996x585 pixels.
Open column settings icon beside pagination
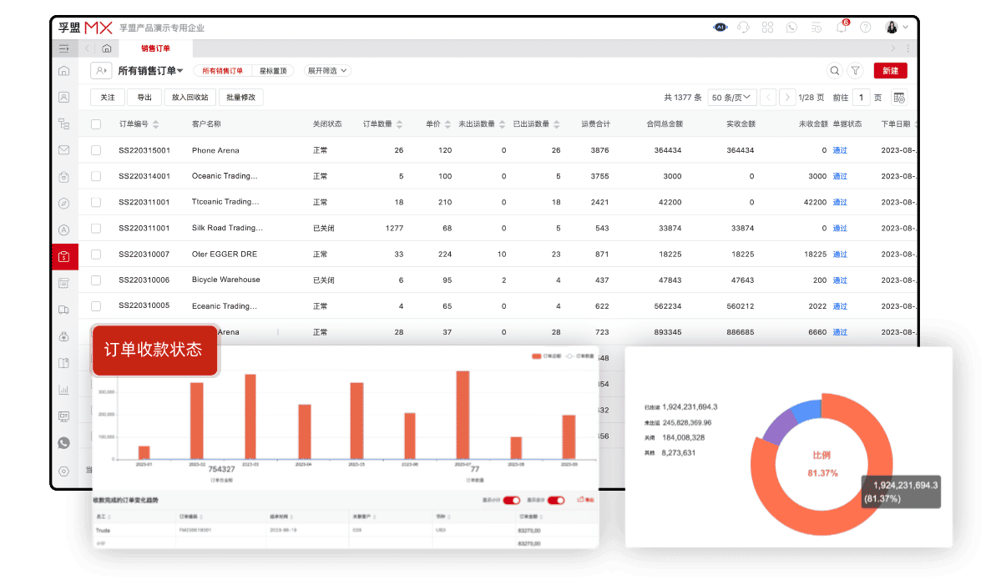click(x=899, y=98)
